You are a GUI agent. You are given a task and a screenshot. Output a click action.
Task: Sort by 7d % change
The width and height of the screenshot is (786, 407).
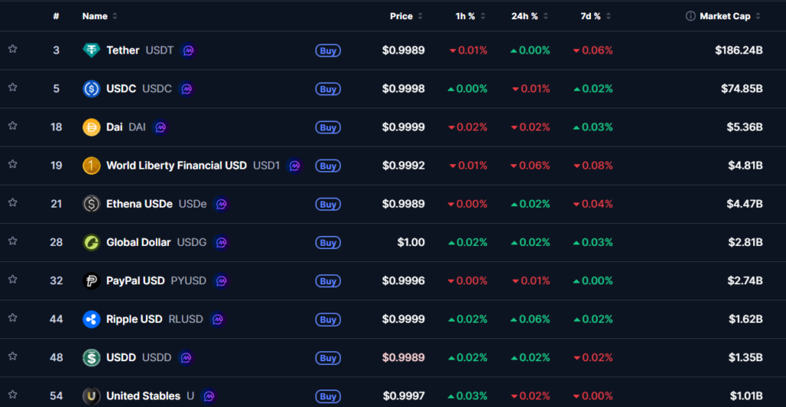click(596, 16)
